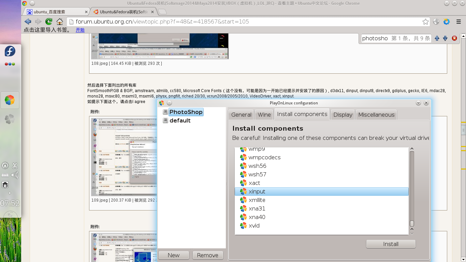Select the wsh57 component row

[322, 175]
